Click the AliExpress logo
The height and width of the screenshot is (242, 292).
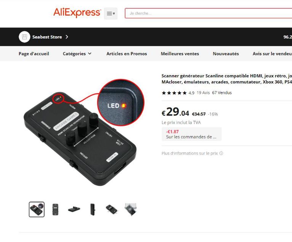pos(77,13)
